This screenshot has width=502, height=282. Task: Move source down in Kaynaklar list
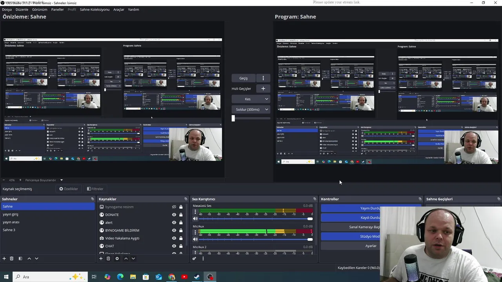(x=133, y=258)
